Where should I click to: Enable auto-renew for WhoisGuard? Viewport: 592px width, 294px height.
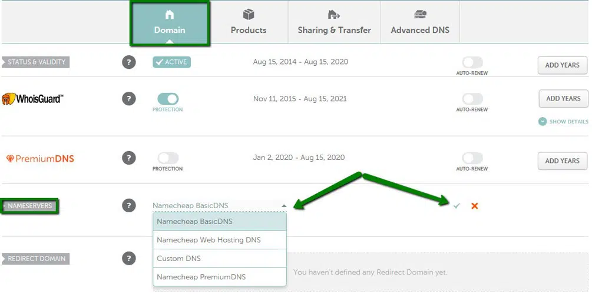click(x=472, y=99)
